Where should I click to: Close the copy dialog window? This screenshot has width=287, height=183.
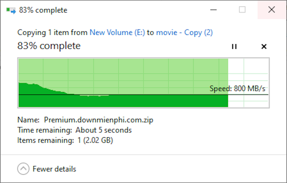click(271, 9)
